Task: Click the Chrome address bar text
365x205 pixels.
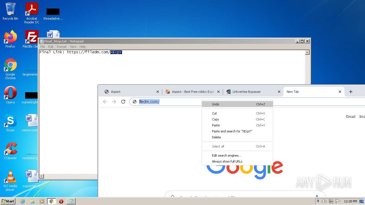Action: pos(149,102)
